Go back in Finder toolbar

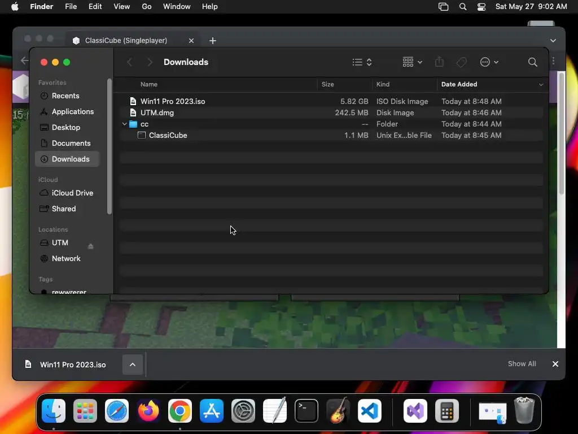tap(129, 62)
